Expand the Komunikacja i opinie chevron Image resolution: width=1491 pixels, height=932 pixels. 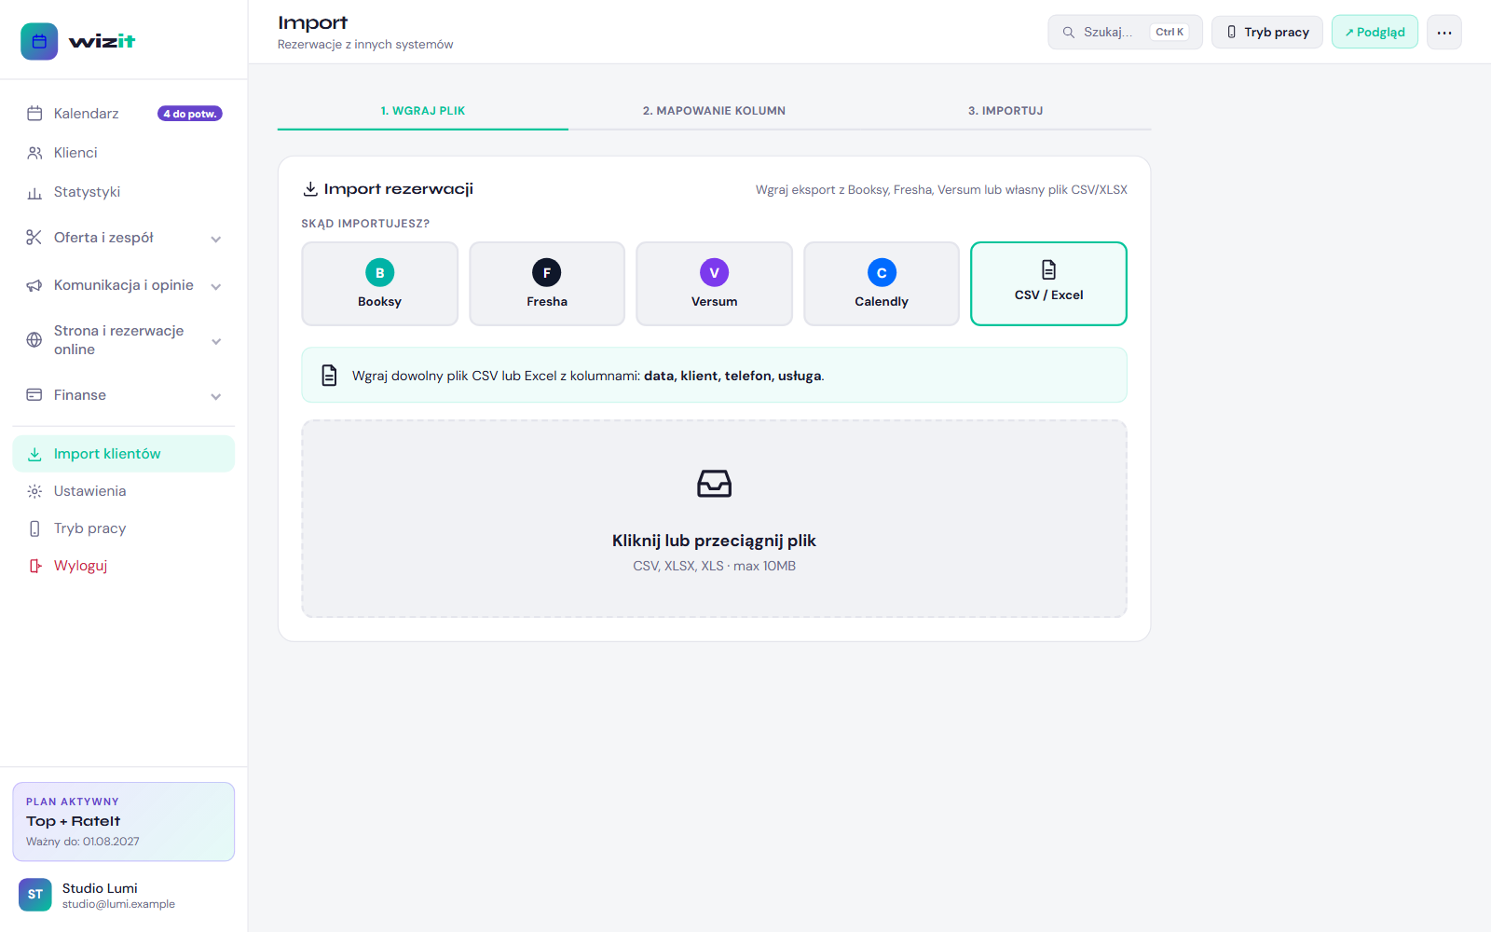[216, 286]
